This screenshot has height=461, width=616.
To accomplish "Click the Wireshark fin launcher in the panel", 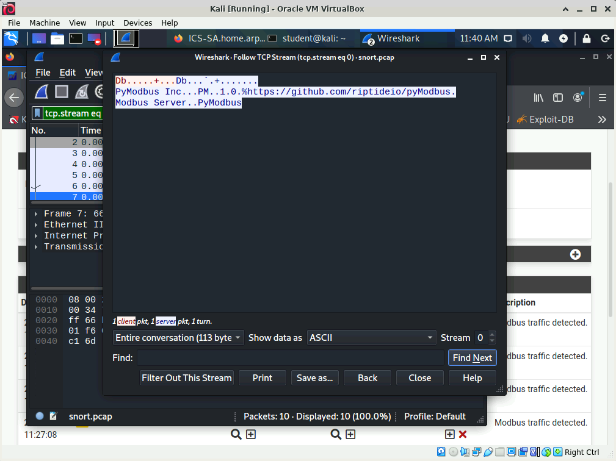I will pyautogui.click(x=126, y=38).
